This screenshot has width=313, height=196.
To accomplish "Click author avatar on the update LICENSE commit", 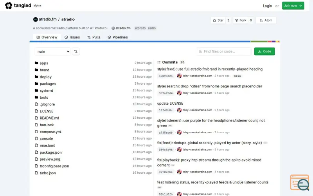I will pos(179,110).
